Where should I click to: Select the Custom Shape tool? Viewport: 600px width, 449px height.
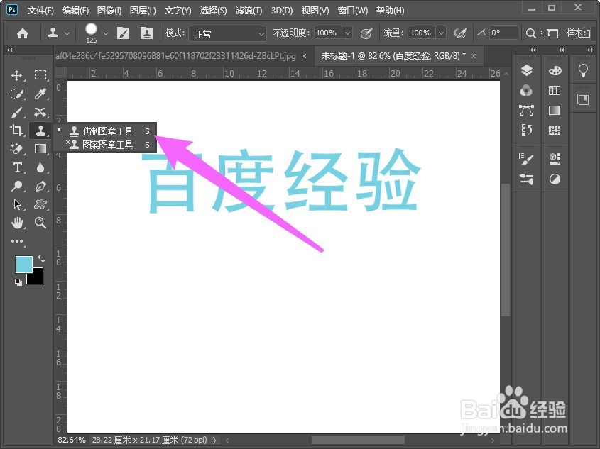point(40,204)
